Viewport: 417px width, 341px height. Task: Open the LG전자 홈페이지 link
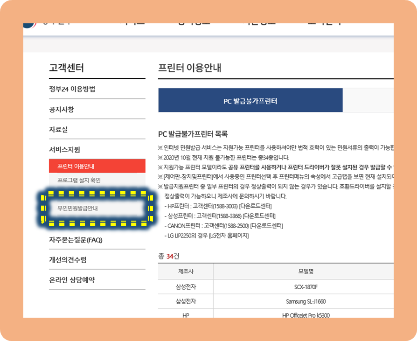(x=229, y=236)
